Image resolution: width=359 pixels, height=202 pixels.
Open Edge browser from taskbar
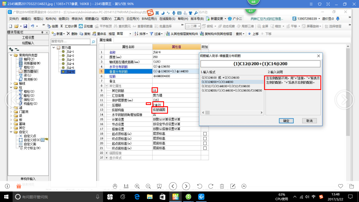click(x=137, y=196)
